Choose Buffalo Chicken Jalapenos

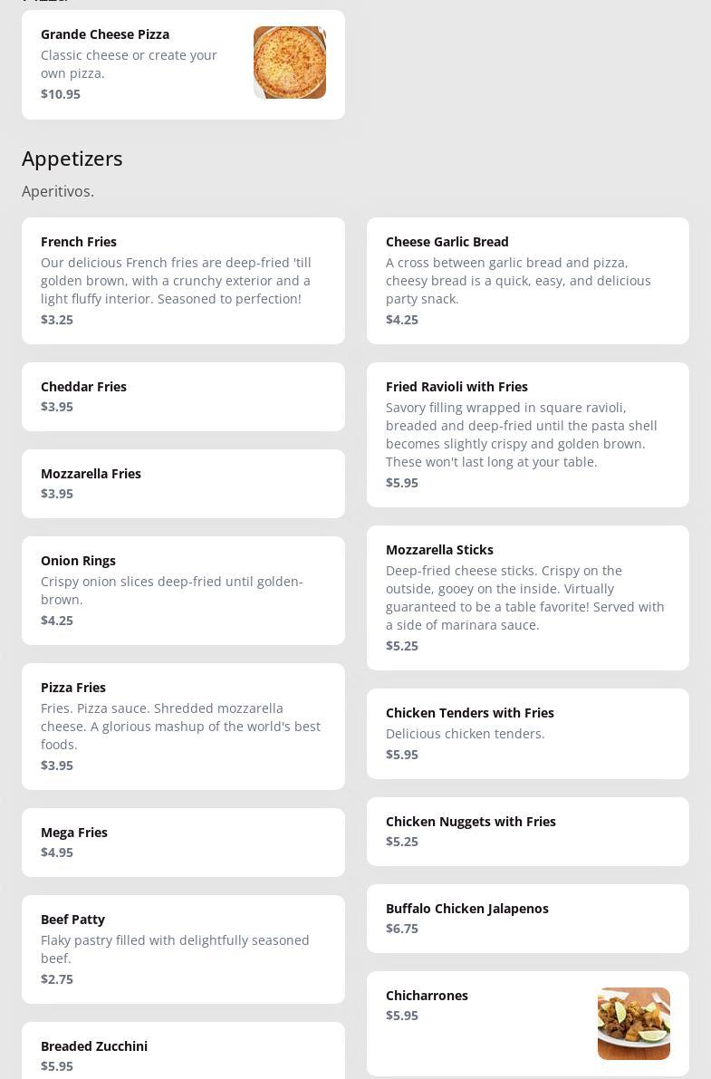coord(527,918)
